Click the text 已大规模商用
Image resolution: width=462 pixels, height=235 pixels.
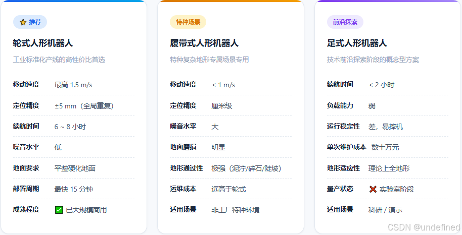(x=86, y=210)
